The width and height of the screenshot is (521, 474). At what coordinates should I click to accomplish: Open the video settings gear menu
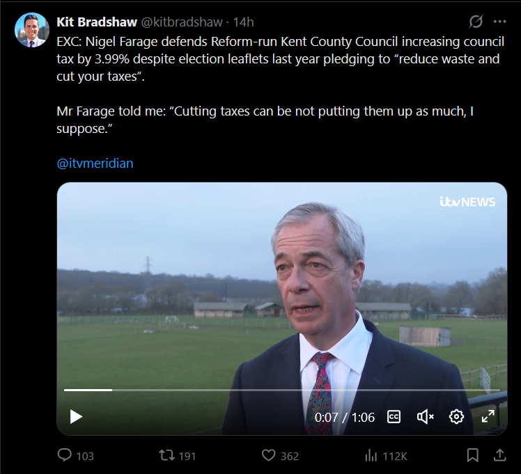tap(456, 417)
